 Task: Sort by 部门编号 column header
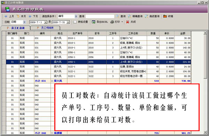pos(13,33)
